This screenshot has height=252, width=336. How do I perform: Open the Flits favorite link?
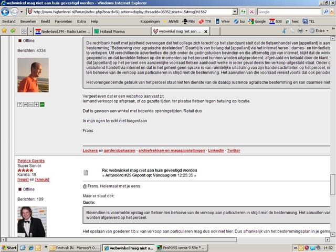click(x=188, y=22)
